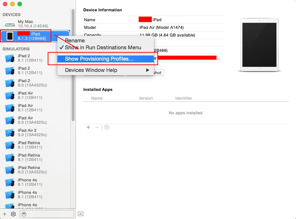Close the Devices window with the red button
Image resolution: width=296 pixels, height=219 pixels.
(x=5, y=4)
